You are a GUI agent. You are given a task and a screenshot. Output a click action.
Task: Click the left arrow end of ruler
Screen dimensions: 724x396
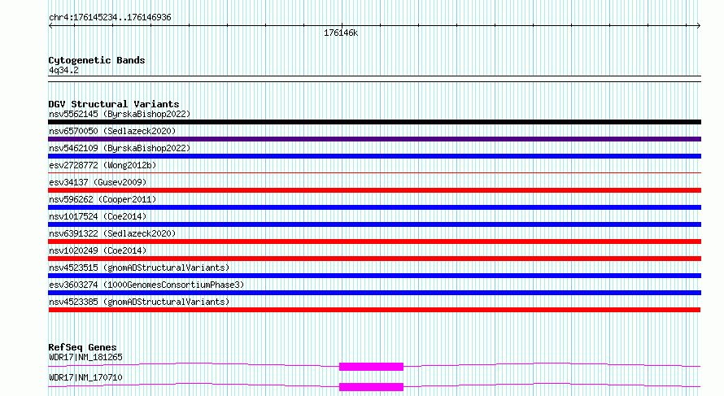point(50,26)
